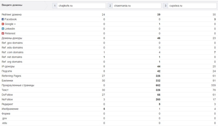Click the Бэклинки value 332
Viewport: 218px width, 126px height.
[158, 81]
